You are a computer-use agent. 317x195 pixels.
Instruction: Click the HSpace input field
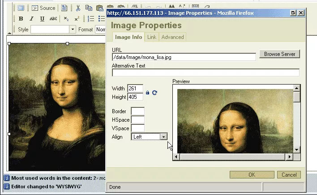pyautogui.click(x=137, y=120)
